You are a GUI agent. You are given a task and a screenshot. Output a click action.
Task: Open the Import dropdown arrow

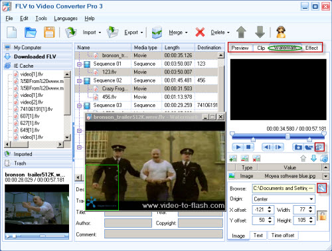click(100, 33)
